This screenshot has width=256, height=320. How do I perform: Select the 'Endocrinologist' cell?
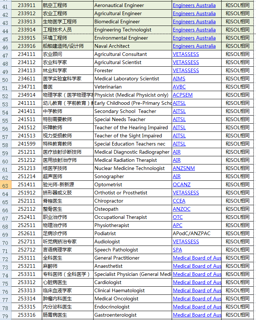[132, 307]
